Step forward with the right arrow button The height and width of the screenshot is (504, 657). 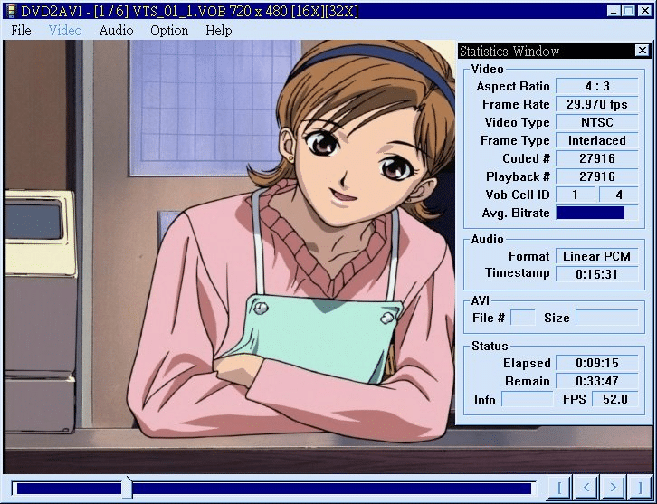pyautogui.click(x=613, y=487)
